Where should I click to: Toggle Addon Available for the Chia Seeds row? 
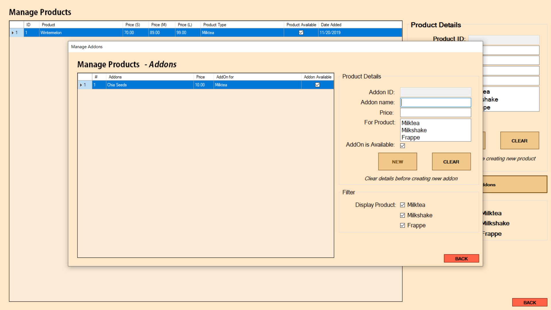[x=317, y=85]
